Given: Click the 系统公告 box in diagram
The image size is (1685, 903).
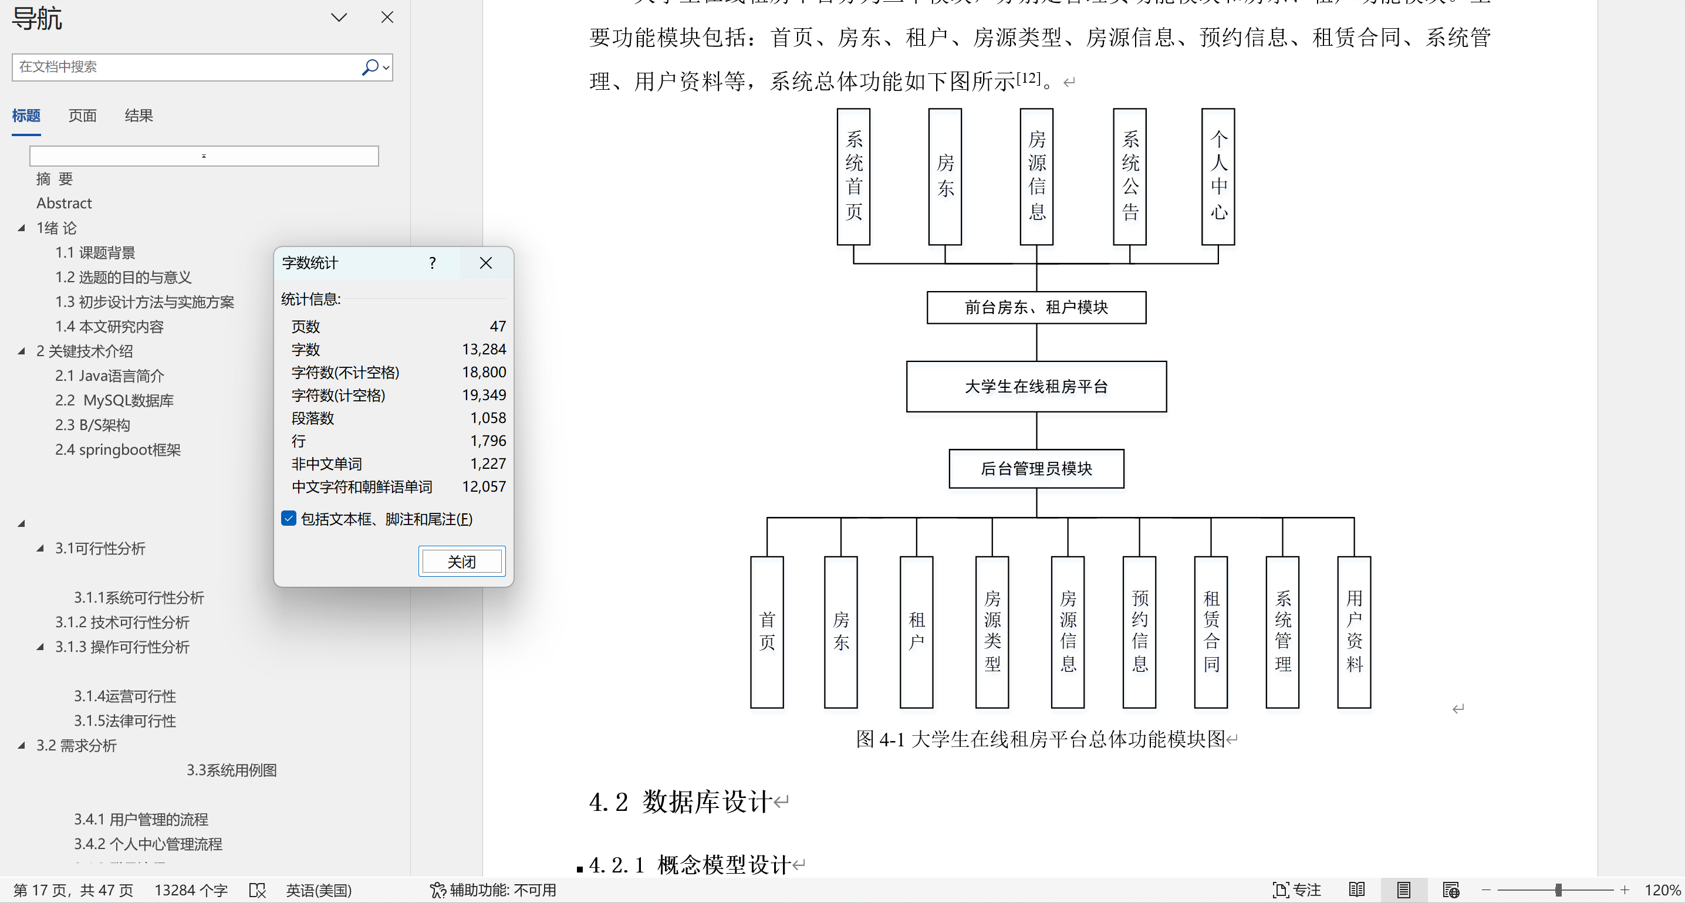Looking at the screenshot, I should [x=1130, y=177].
